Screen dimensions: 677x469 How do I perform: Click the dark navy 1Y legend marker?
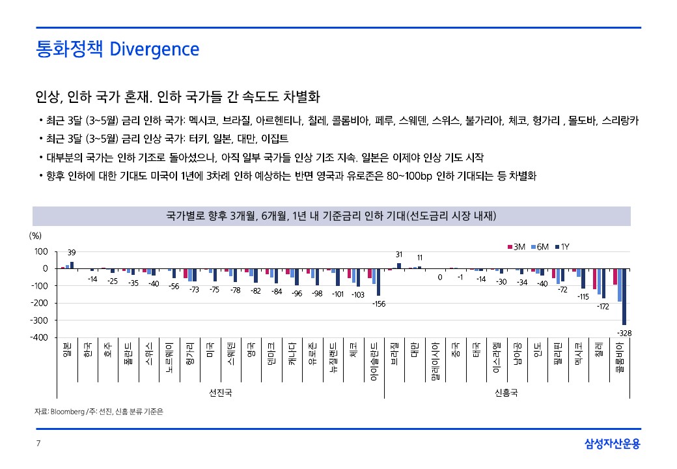pos(557,246)
